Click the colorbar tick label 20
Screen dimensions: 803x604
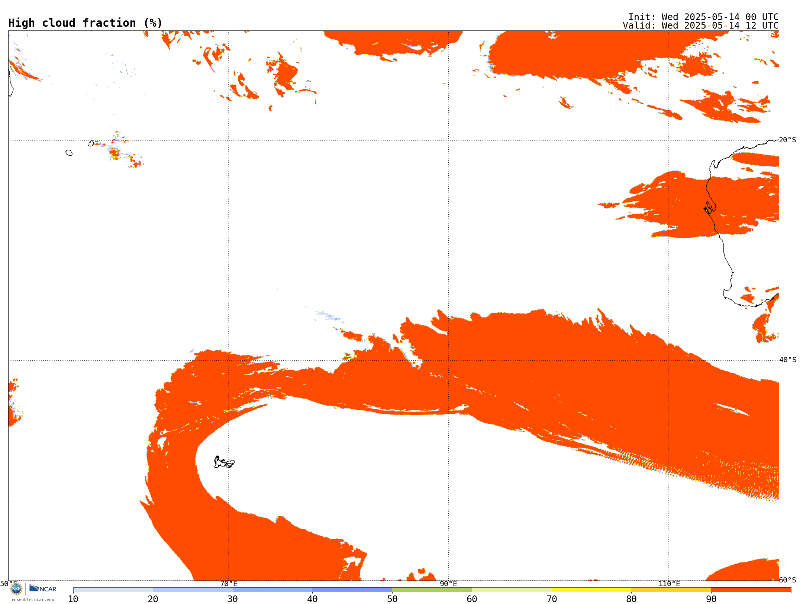pos(153,599)
